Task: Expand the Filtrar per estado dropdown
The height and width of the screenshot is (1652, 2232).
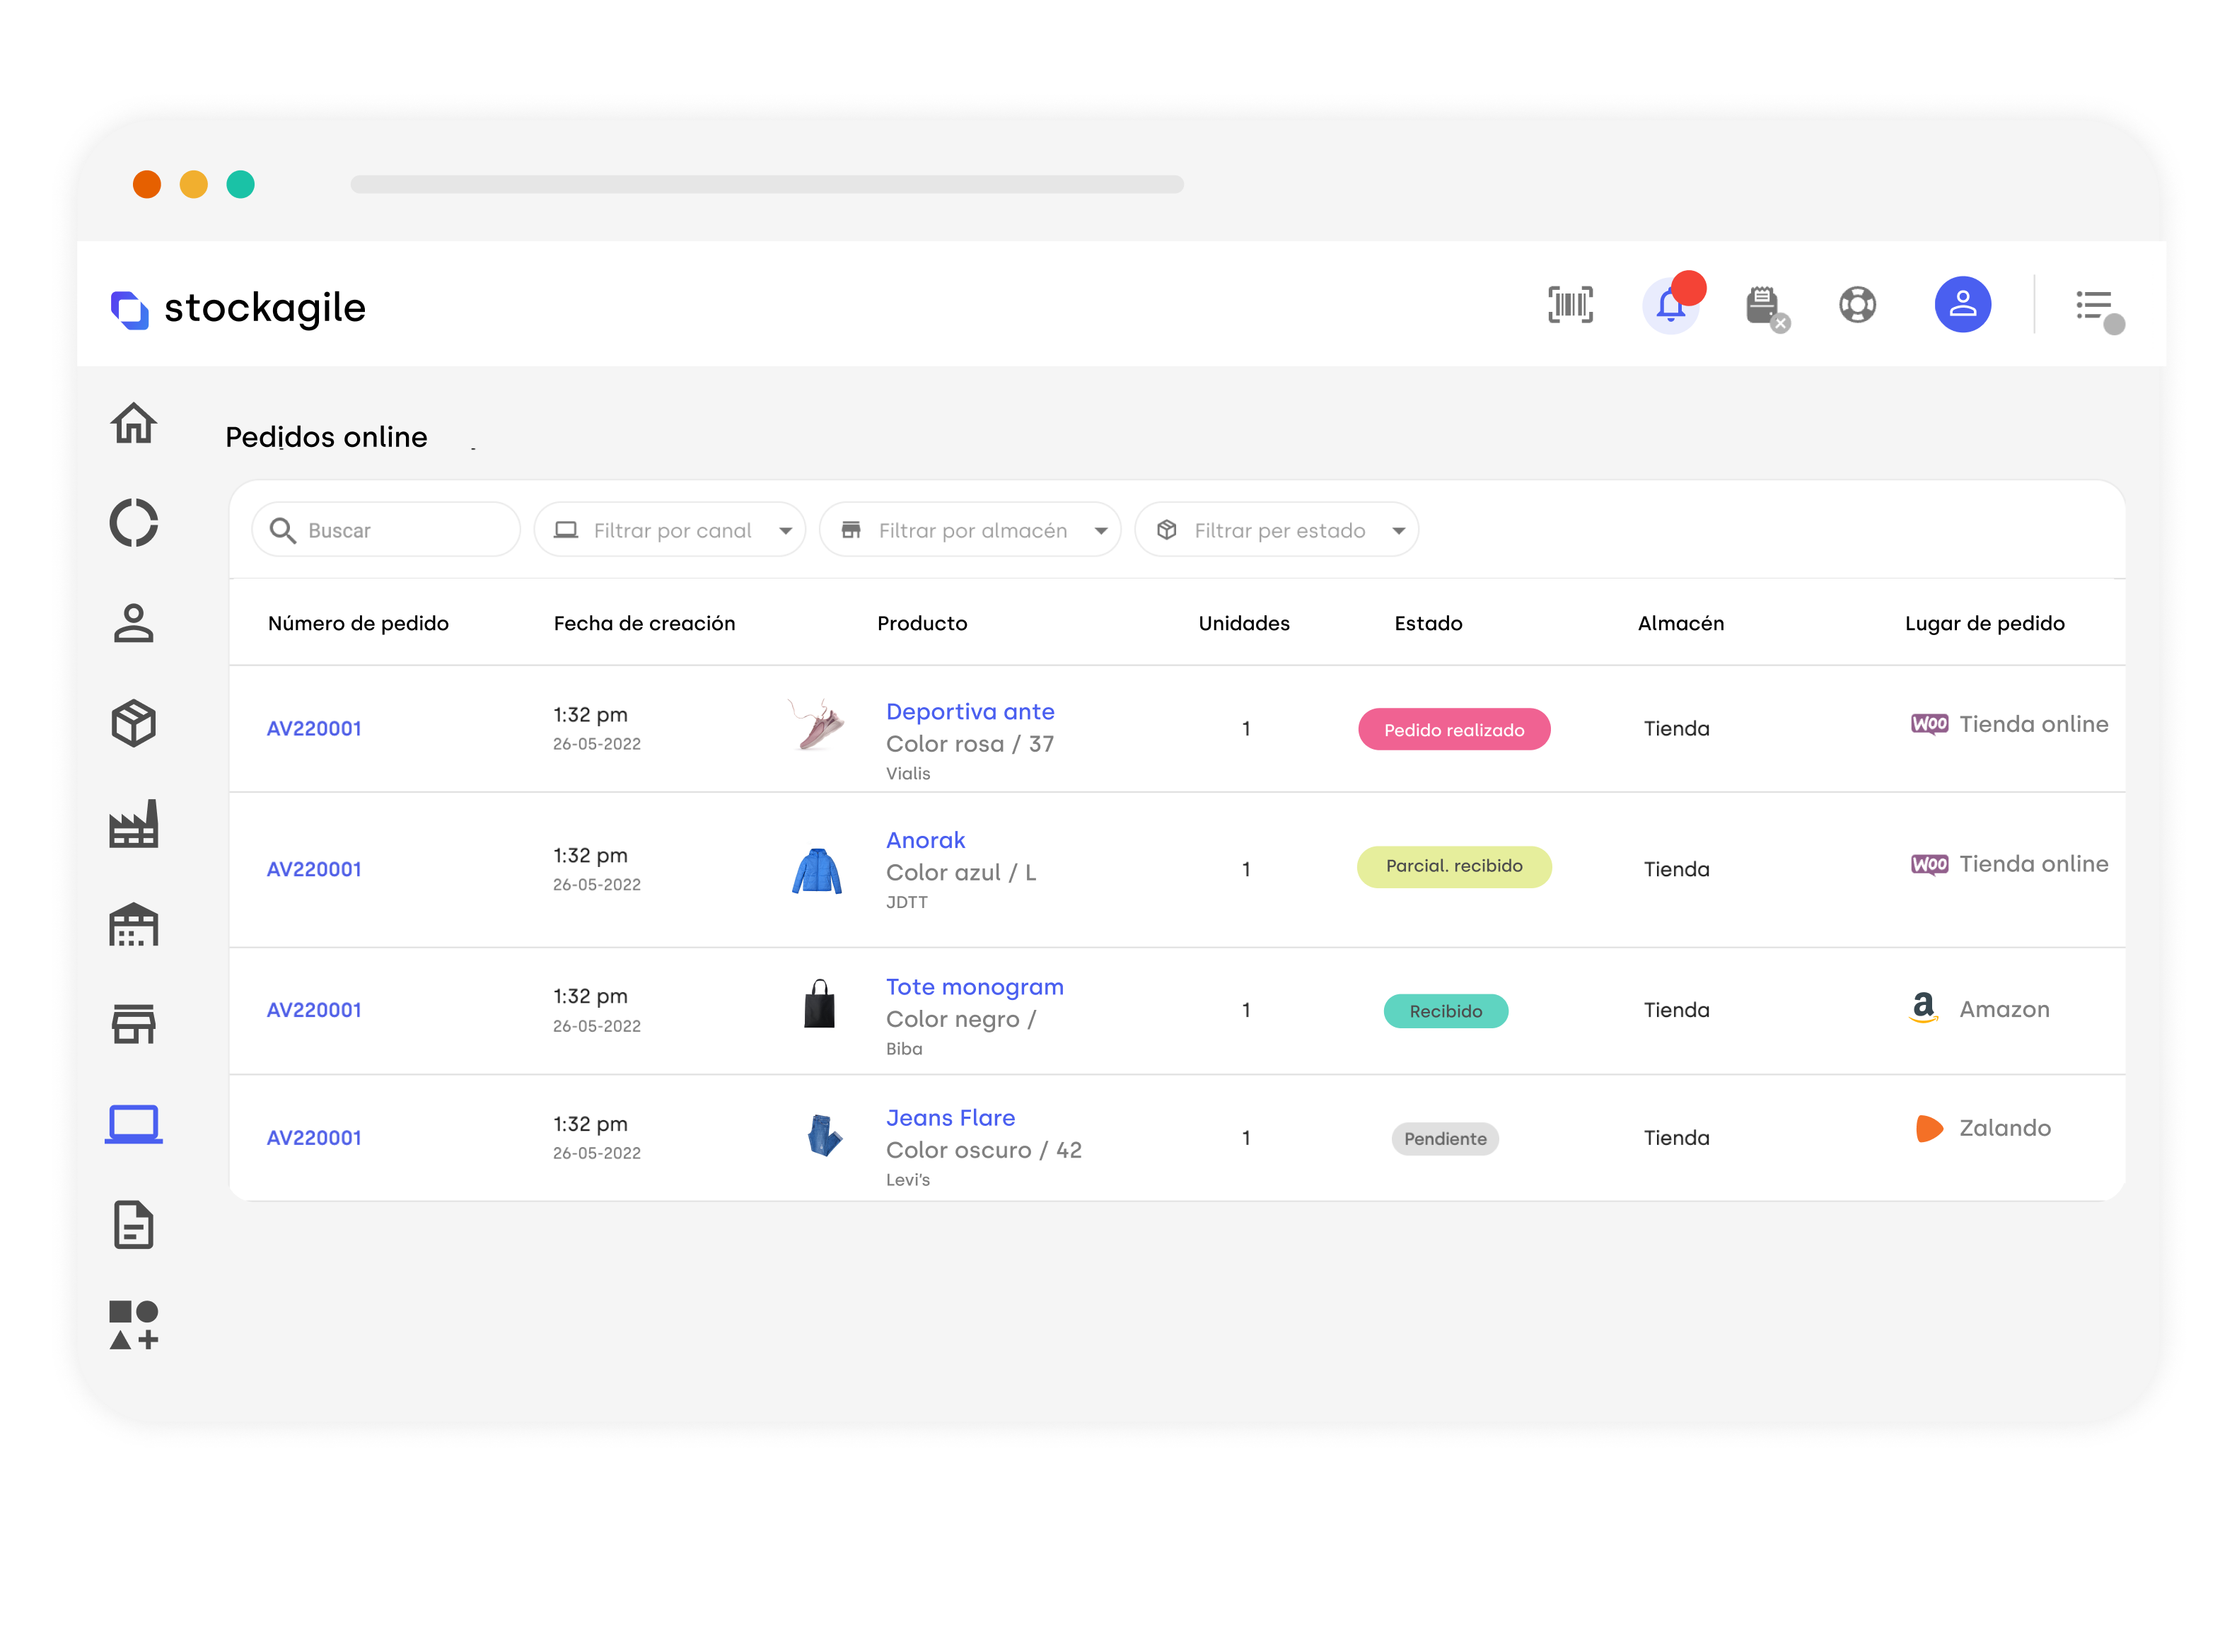Action: point(1277,530)
